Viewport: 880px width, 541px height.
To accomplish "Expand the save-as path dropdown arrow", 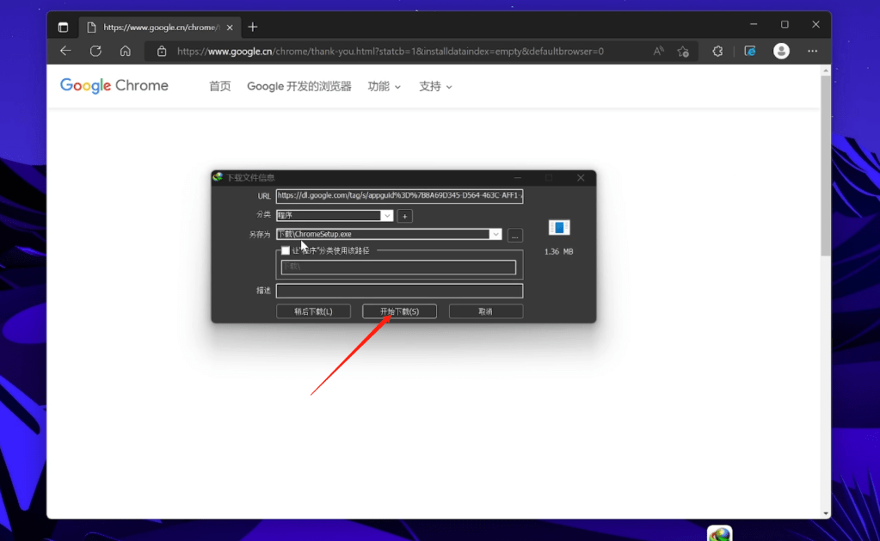I will point(495,235).
